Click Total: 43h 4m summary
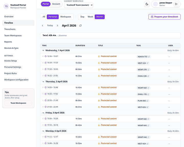This screenshot has height=147, width=184. pyautogui.click(x=49, y=35)
